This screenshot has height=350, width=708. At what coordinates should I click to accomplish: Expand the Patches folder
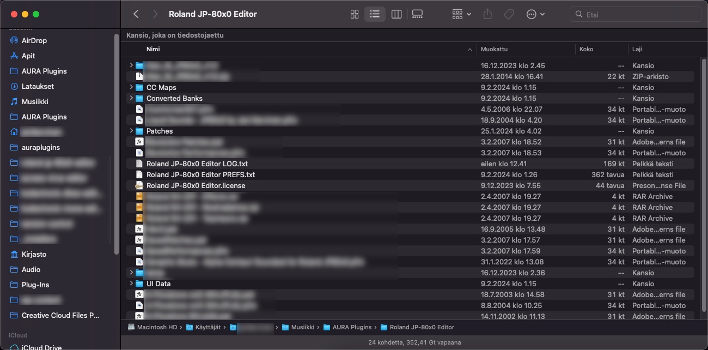131,131
